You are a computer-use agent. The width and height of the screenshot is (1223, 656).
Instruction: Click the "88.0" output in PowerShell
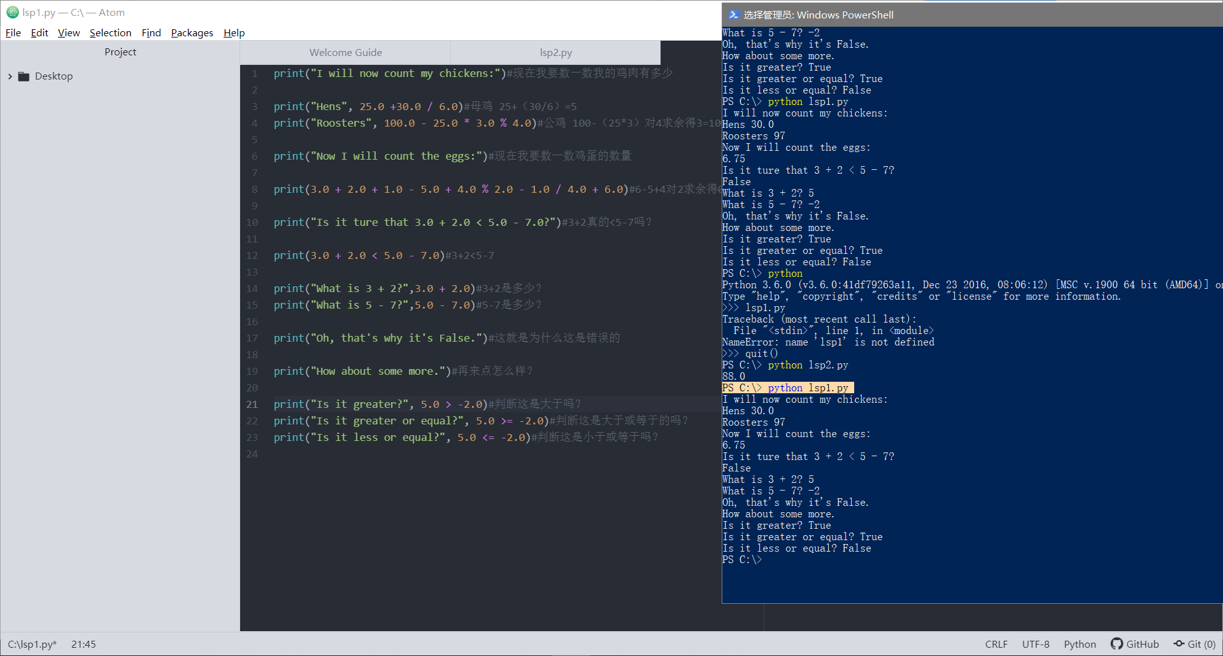[733, 376]
